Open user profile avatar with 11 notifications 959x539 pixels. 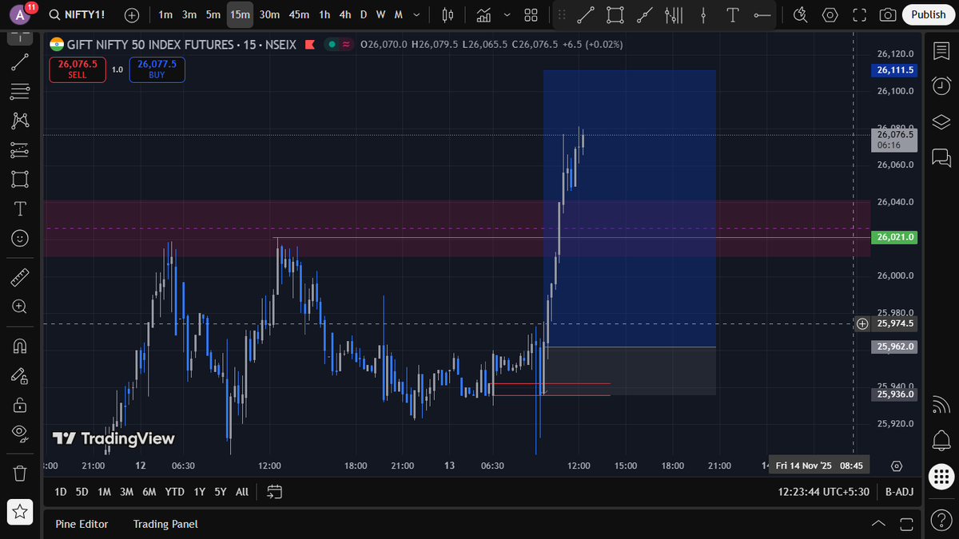[20, 14]
